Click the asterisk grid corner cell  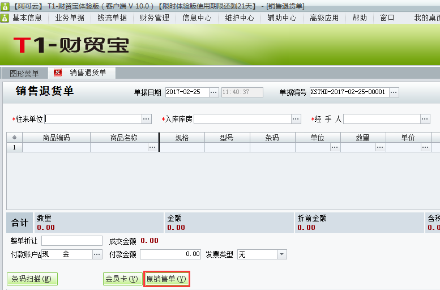pos(14,138)
